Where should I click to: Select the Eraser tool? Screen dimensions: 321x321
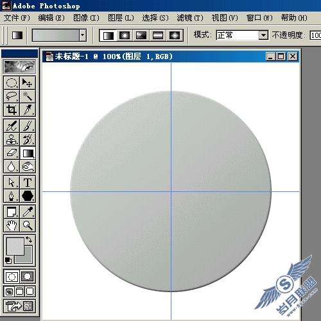coord(12,153)
